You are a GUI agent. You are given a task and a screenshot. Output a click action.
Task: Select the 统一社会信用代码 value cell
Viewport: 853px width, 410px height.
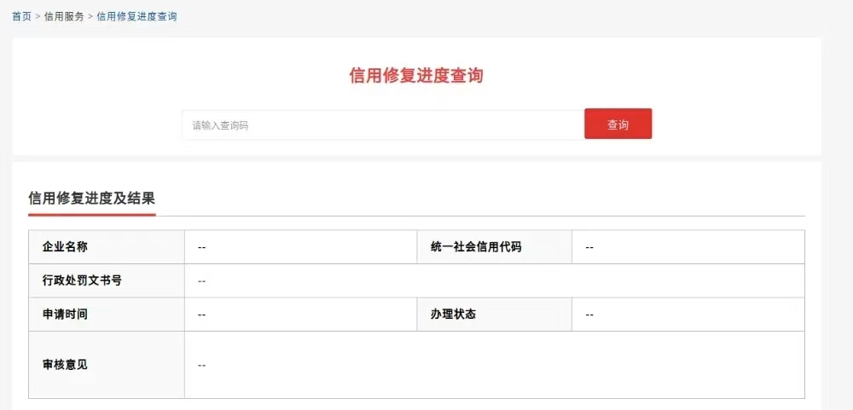tap(688, 247)
